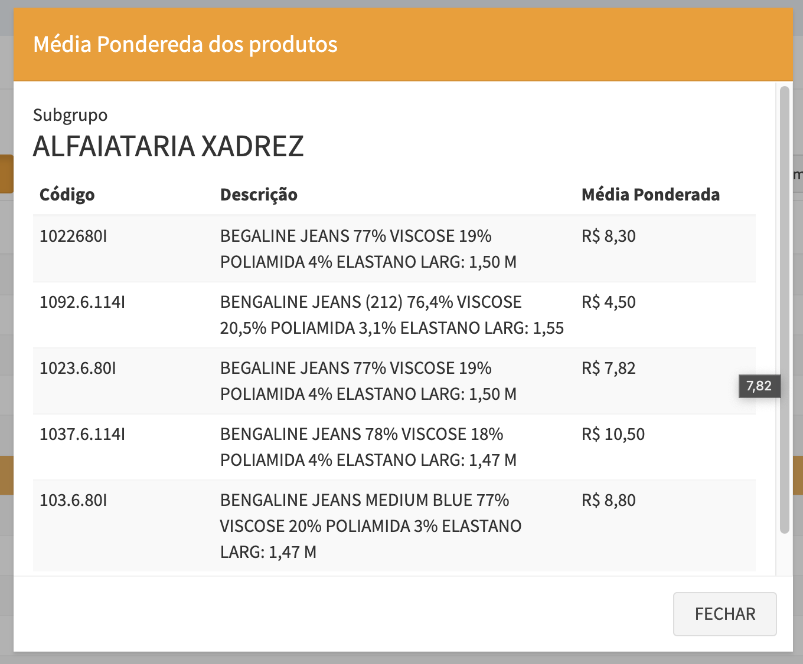Image resolution: width=803 pixels, height=664 pixels.
Task: Click the Código column header
Action: pos(67,195)
